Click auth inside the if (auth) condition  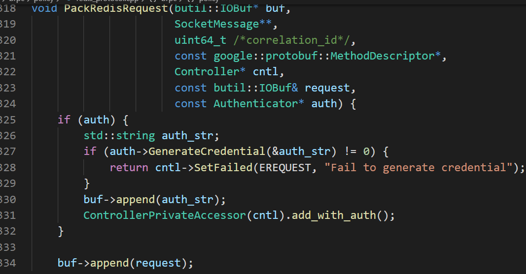click(x=96, y=120)
